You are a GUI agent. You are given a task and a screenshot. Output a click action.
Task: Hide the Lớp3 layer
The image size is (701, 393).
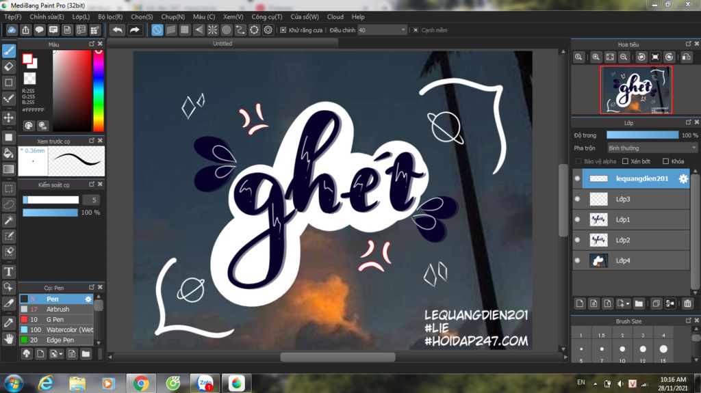point(577,199)
